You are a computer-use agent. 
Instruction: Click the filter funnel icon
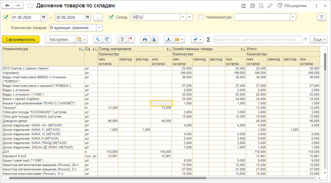pyautogui.click(x=322, y=17)
